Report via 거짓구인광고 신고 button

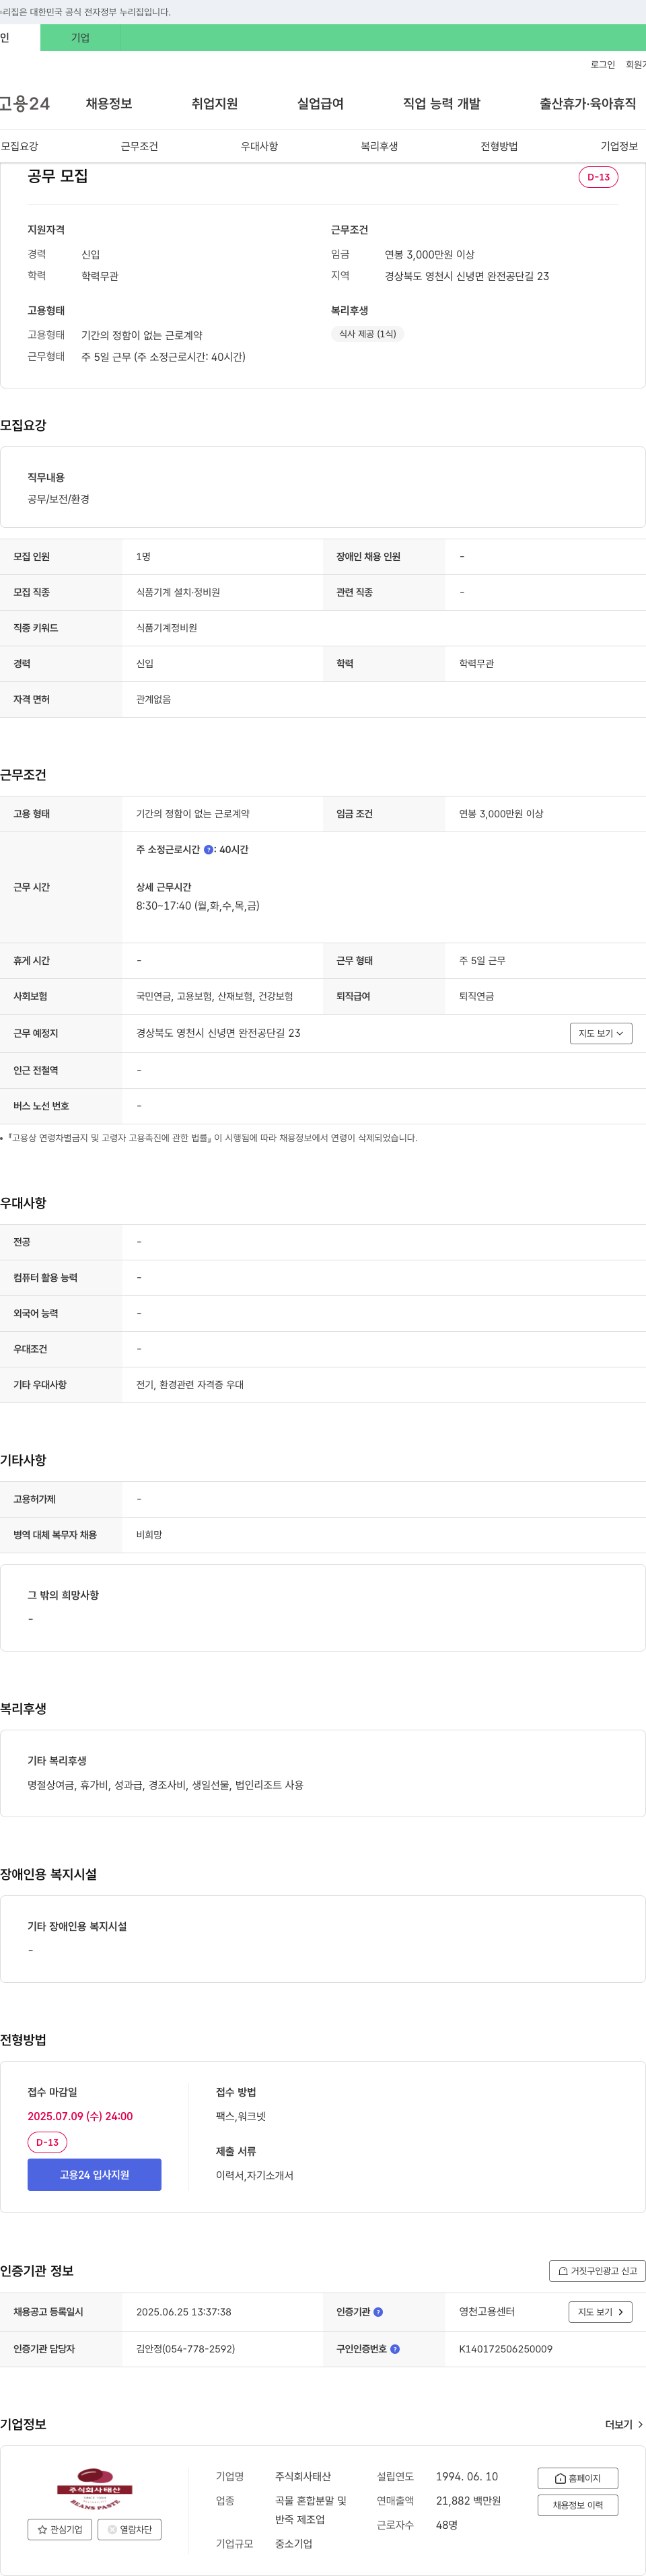pyautogui.click(x=597, y=2271)
